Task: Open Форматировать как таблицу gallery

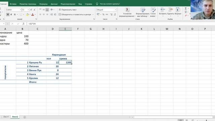Action: click(142, 12)
